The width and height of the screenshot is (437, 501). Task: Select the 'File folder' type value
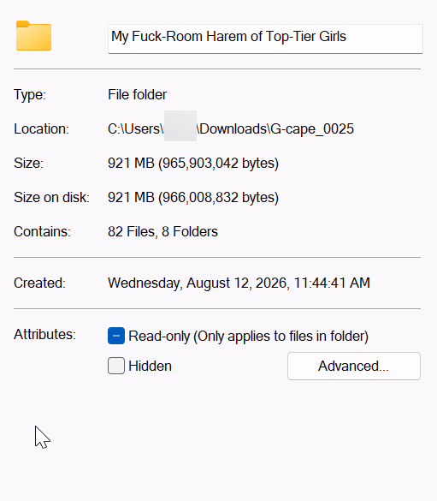tap(137, 94)
